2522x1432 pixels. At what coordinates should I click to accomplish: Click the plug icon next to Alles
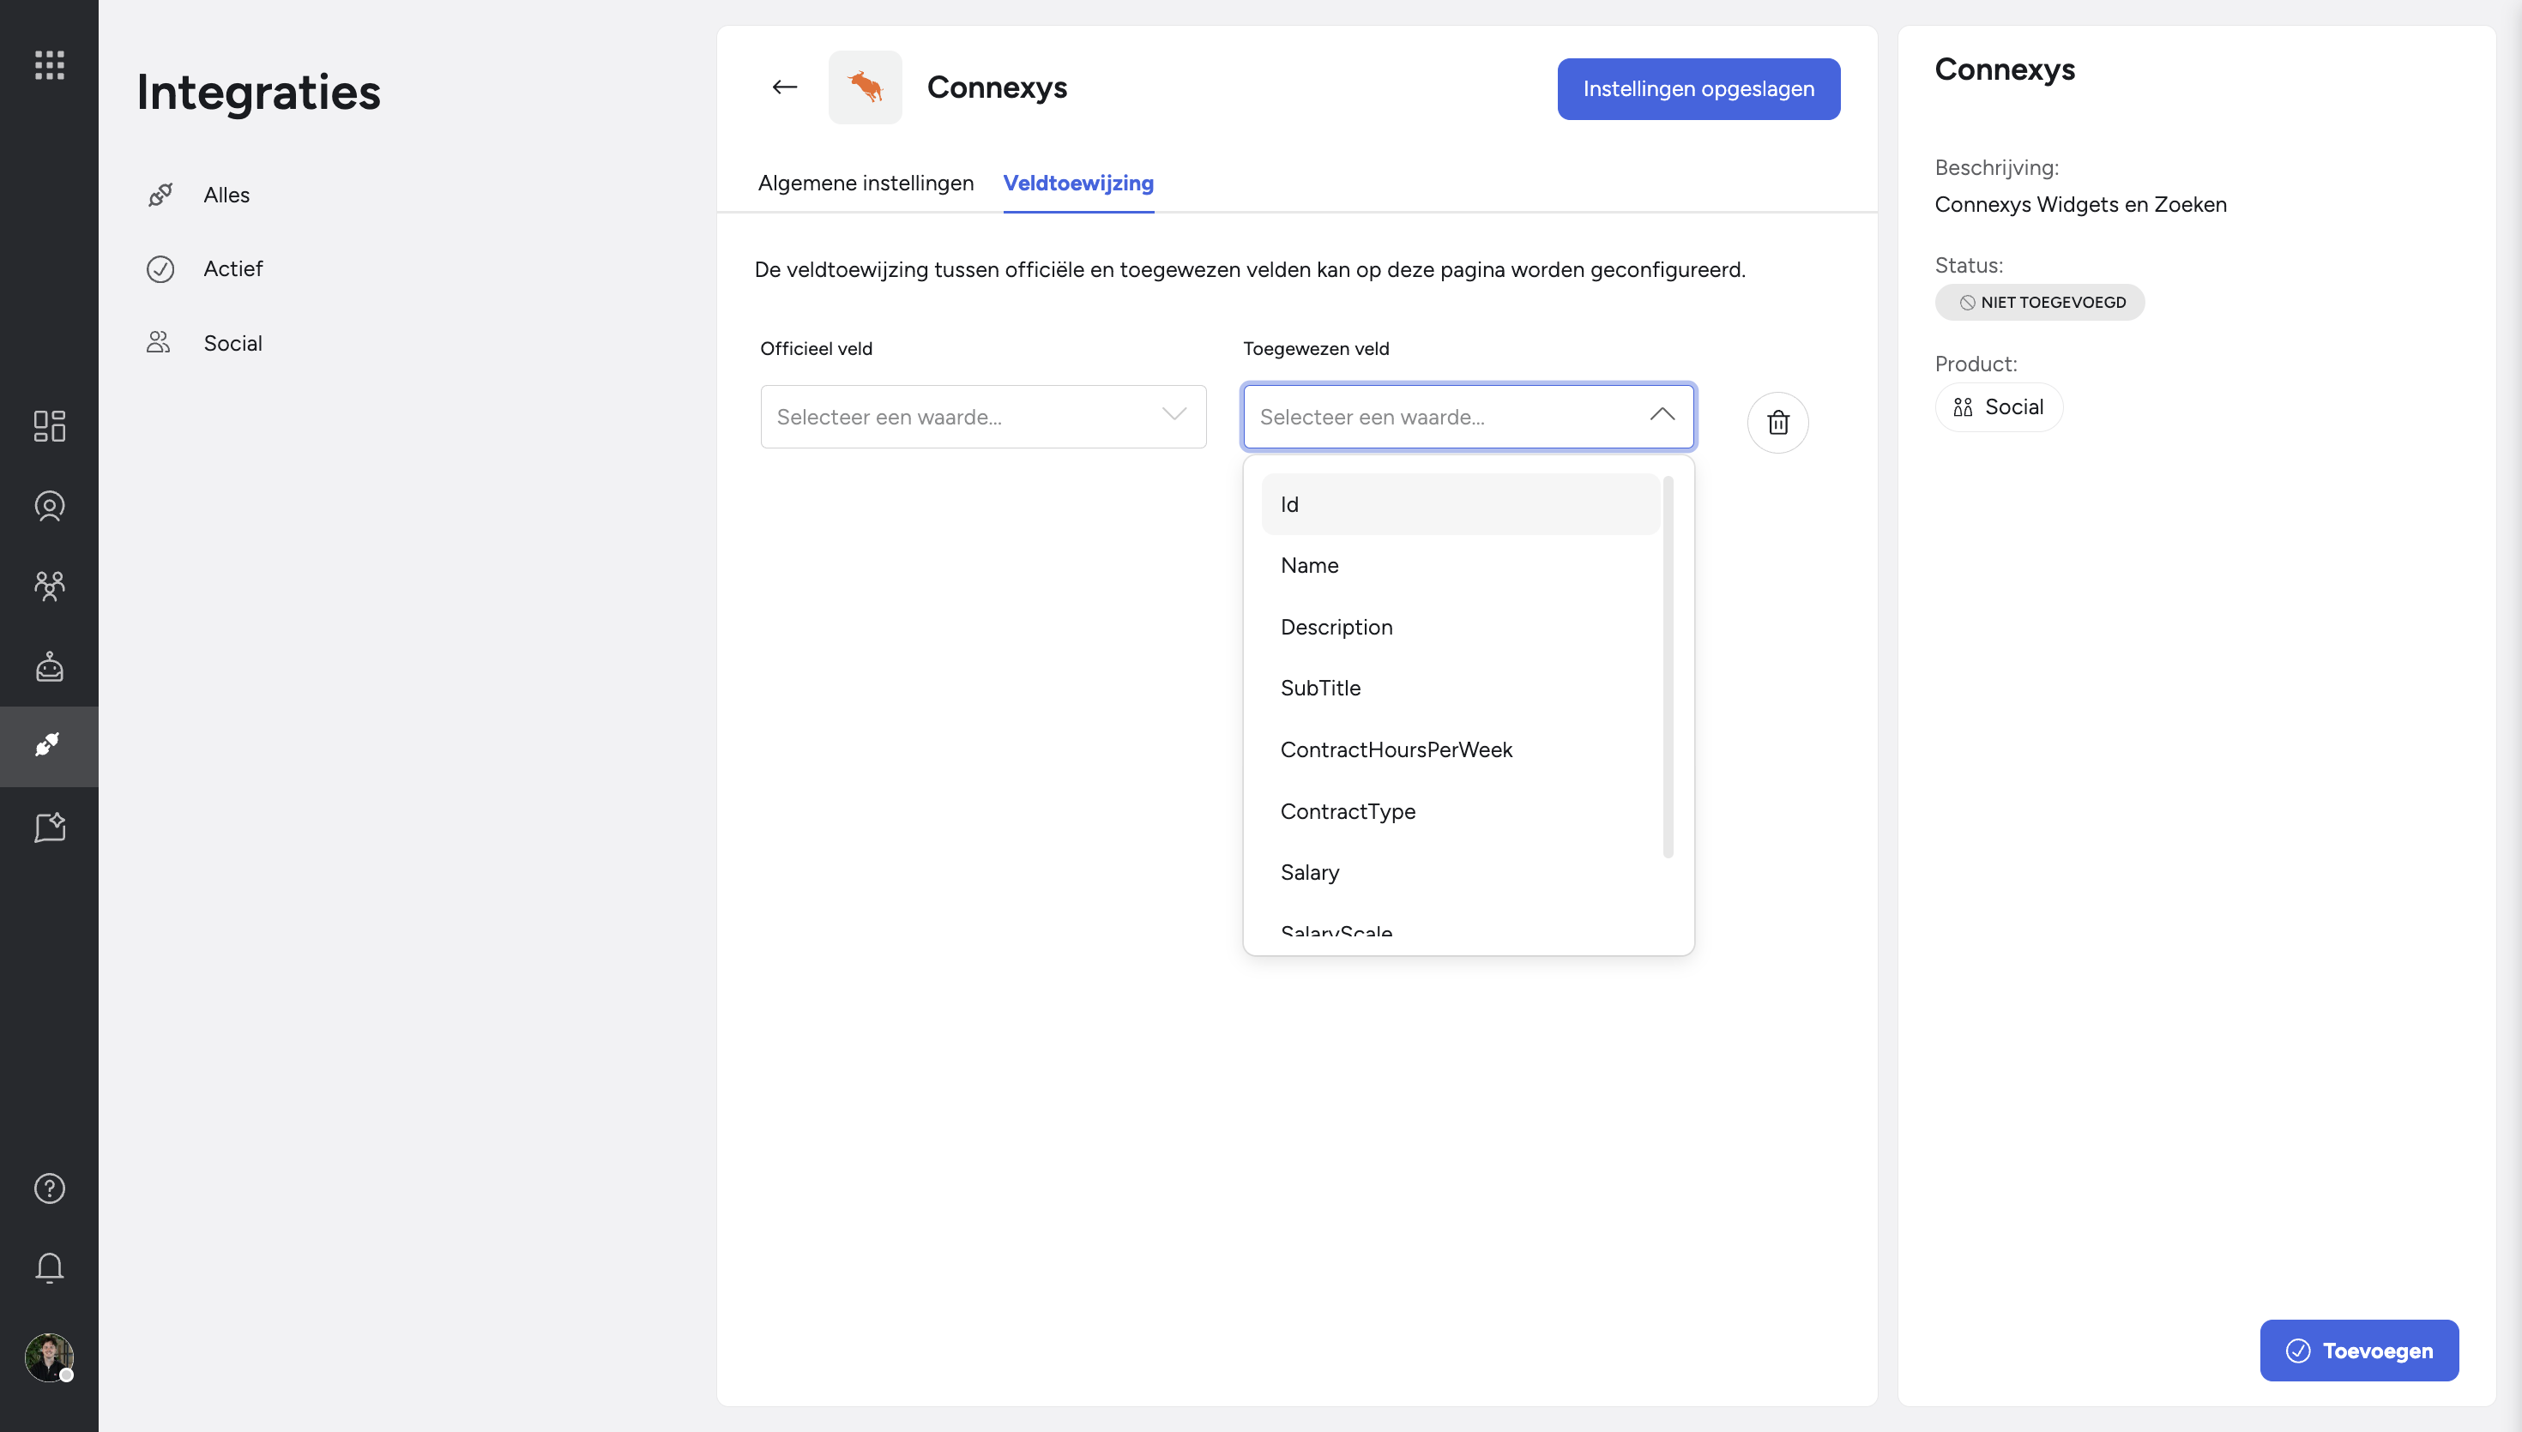tap(160, 195)
